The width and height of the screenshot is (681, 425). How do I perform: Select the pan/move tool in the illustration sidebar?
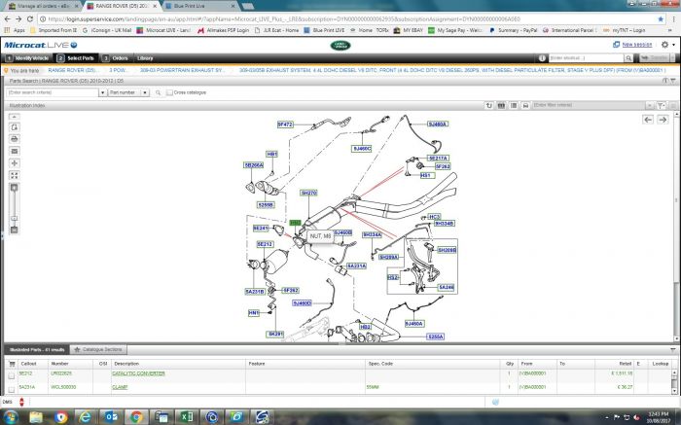click(x=15, y=163)
